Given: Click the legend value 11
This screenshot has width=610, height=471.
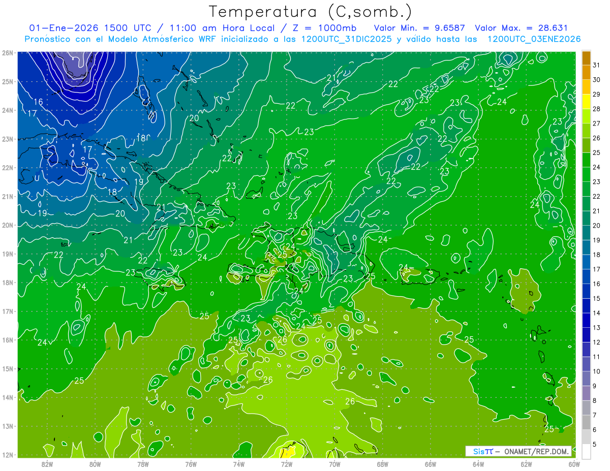Looking at the screenshot, I should click(597, 357).
